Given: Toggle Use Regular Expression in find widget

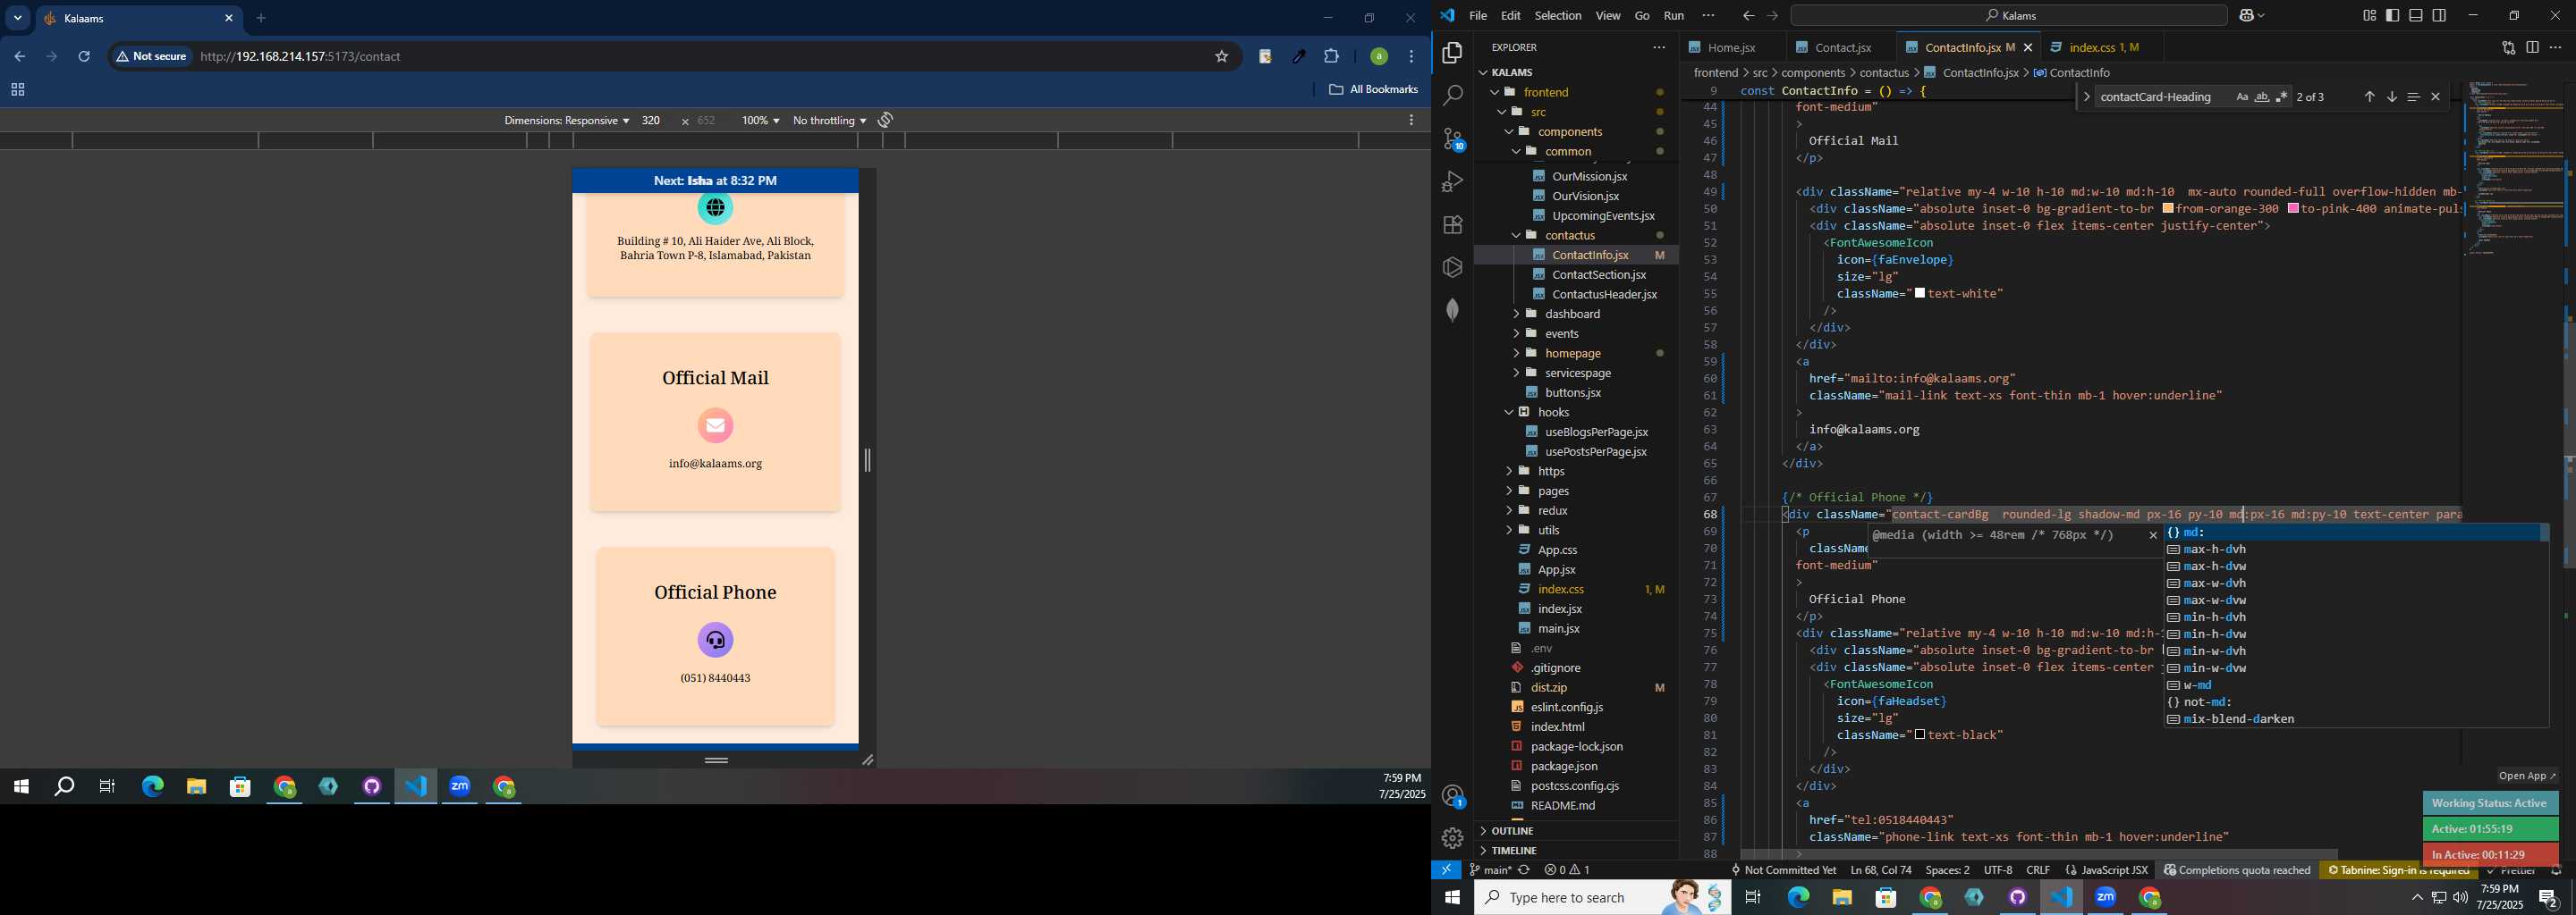Looking at the screenshot, I should coord(2281,97).
